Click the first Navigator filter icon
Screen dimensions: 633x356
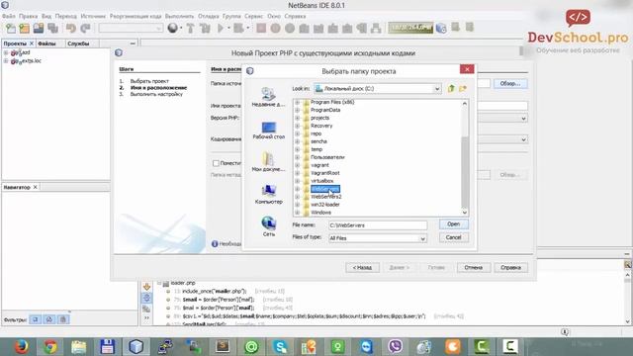(36, 319)
